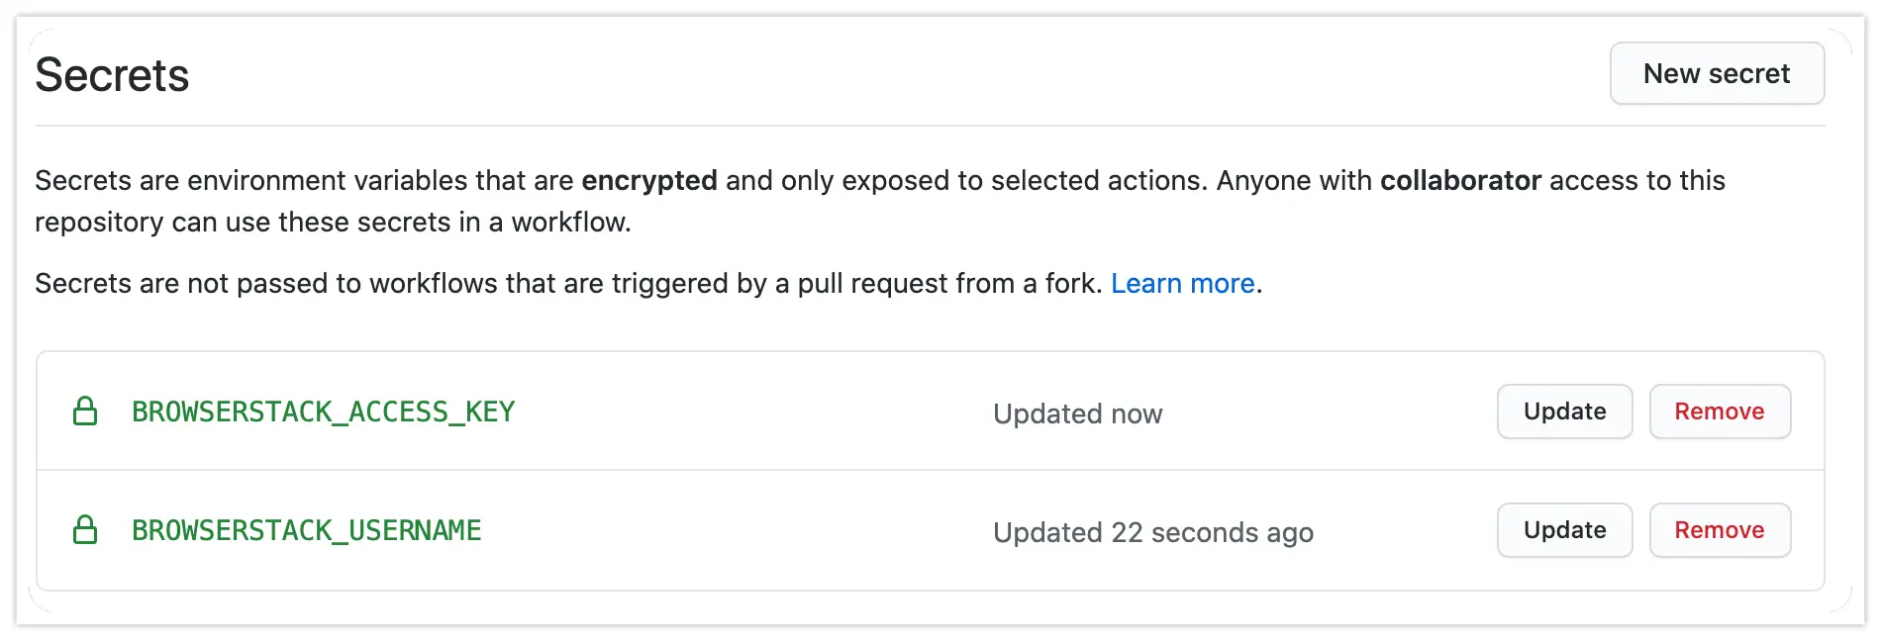Click the "Updated 22 seconds ago" timestamp

1152,532
